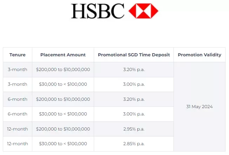Select 12-month $200,000 to $10,000,000 amount
This screenshot has height=155, width=229.
coord(63,129)
